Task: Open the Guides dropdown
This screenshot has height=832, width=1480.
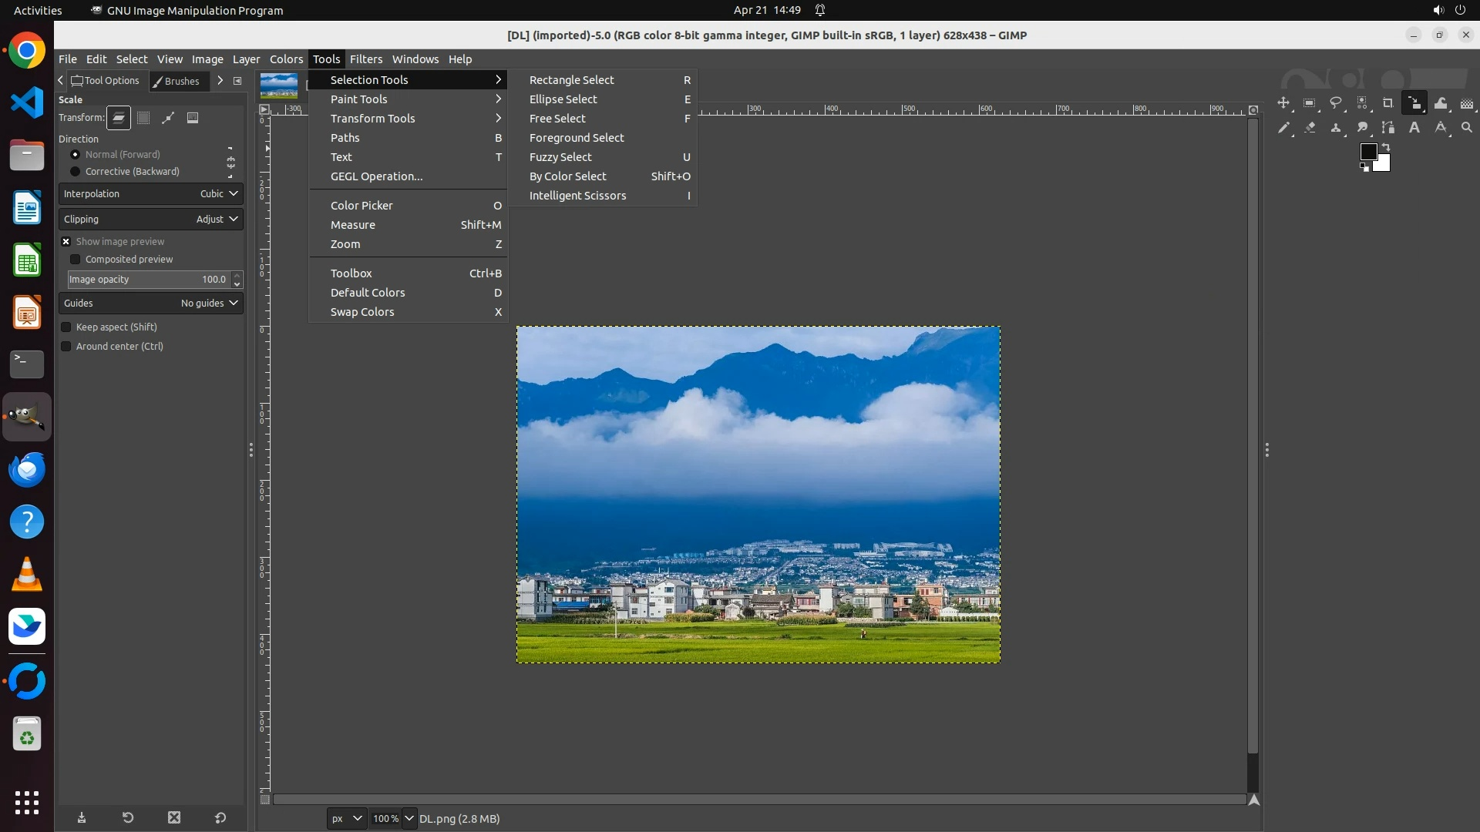Action: [x=151, y=304]
